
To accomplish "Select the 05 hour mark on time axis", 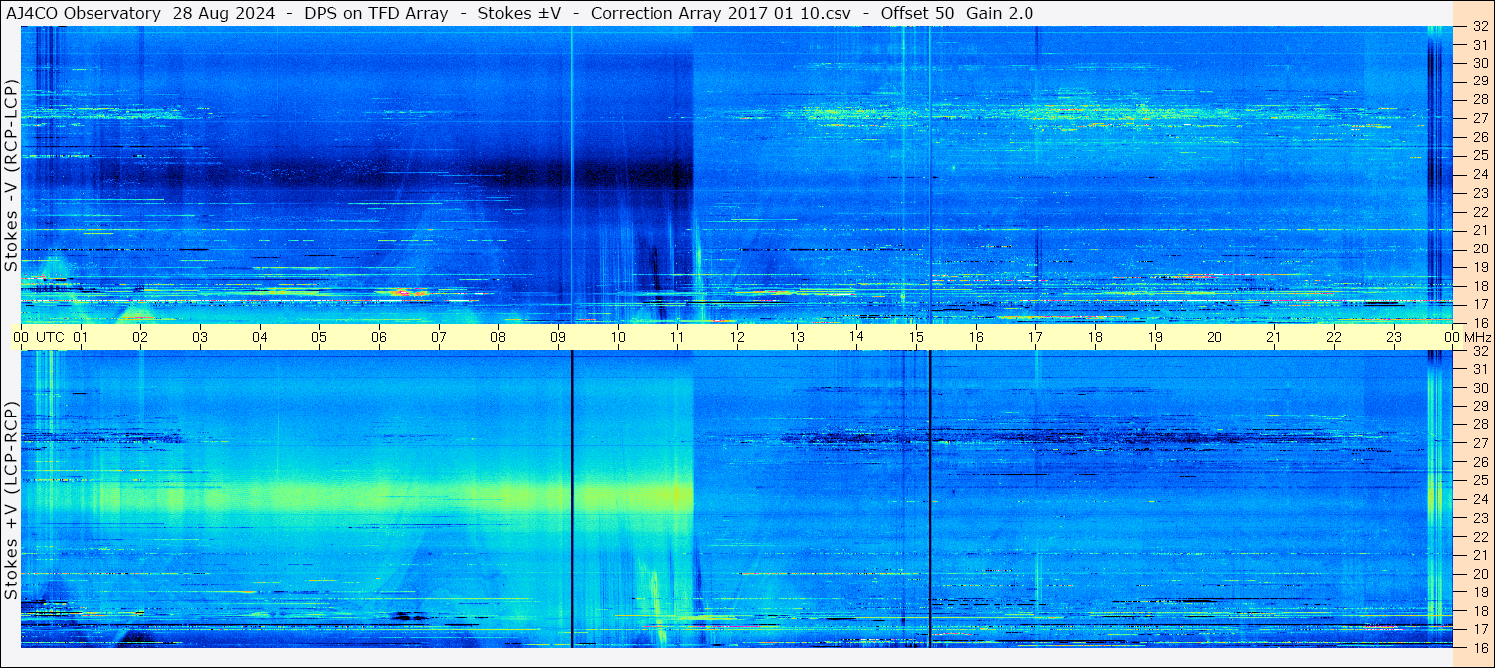I will pyautogui.click(x=319, y=337).
